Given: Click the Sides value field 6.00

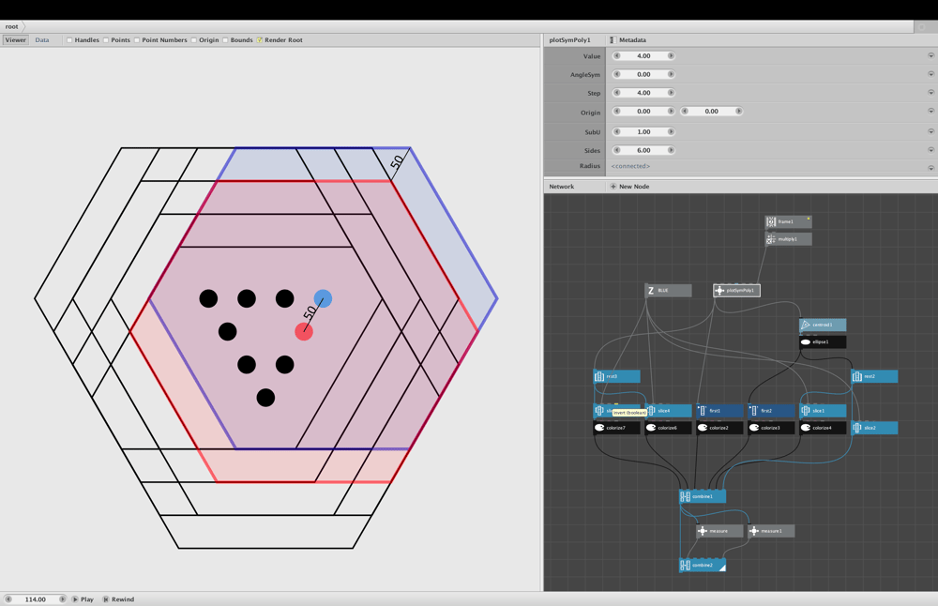Looking at the screenshot, I should [643, 150].
